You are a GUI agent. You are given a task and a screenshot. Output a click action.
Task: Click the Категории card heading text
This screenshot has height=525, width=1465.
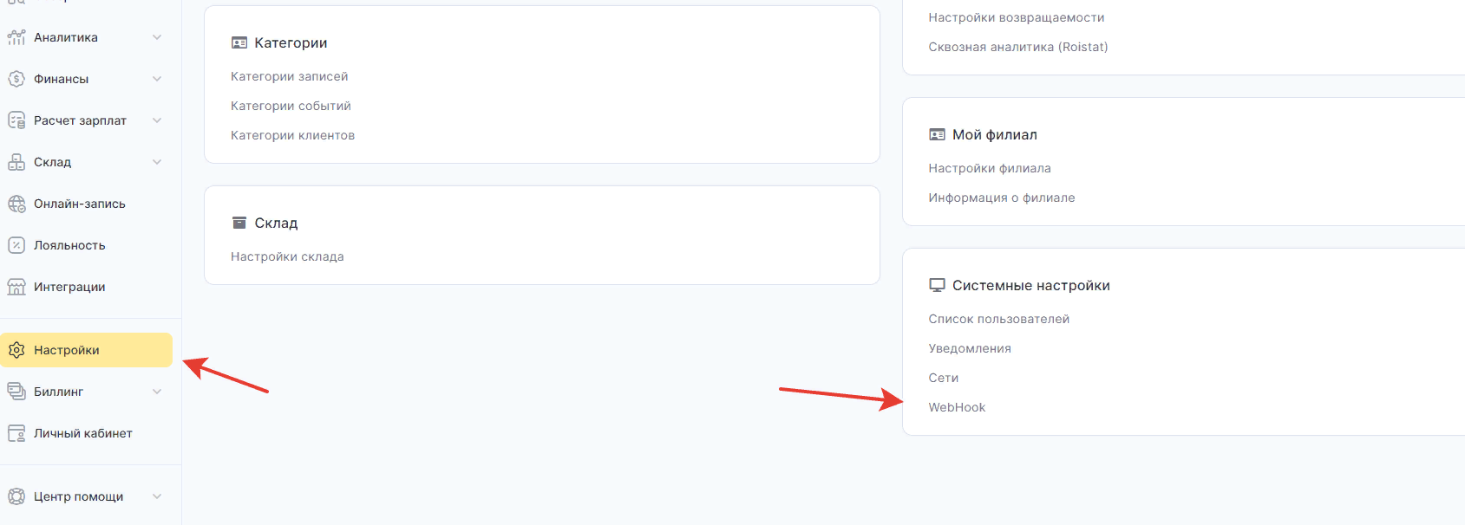pyautogui.click(x=291, y=42)
